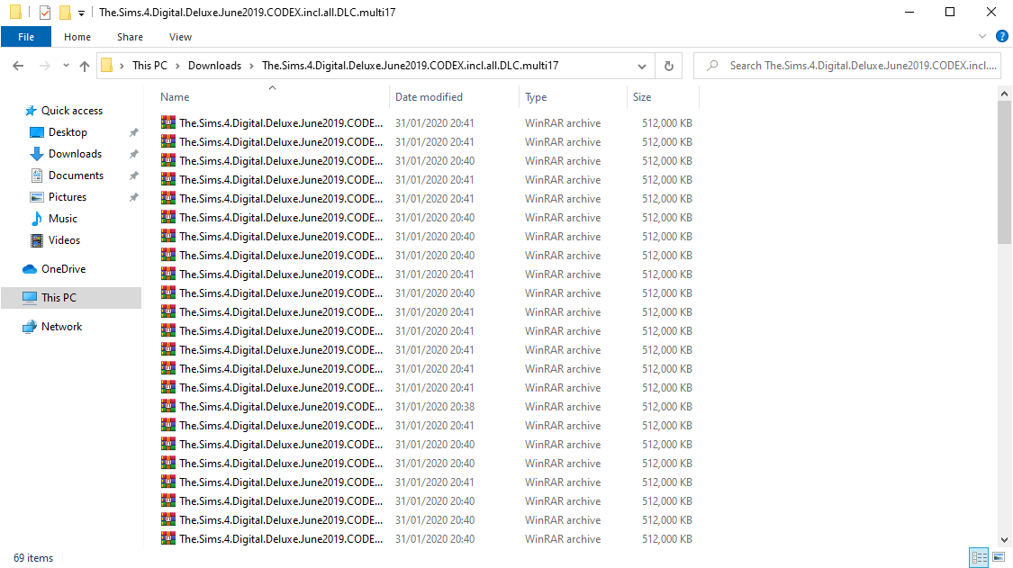
Task: Click the pin icon beside Pictures
Action: (x=134, y=197)
